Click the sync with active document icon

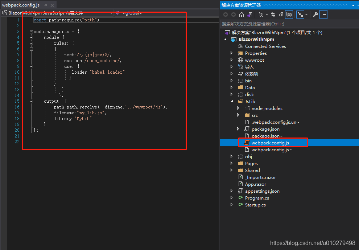click(x=273, y=15)
